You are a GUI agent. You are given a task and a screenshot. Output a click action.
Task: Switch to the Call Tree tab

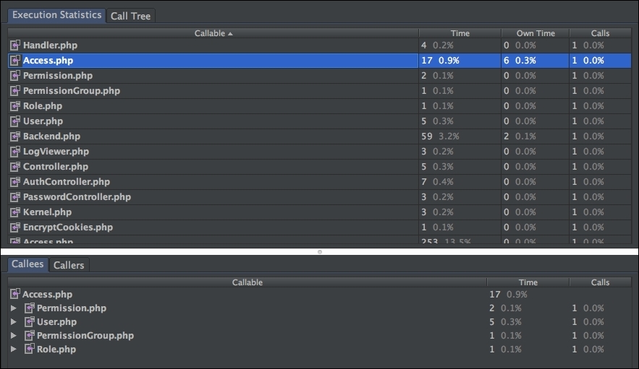[x=130, y=16]
